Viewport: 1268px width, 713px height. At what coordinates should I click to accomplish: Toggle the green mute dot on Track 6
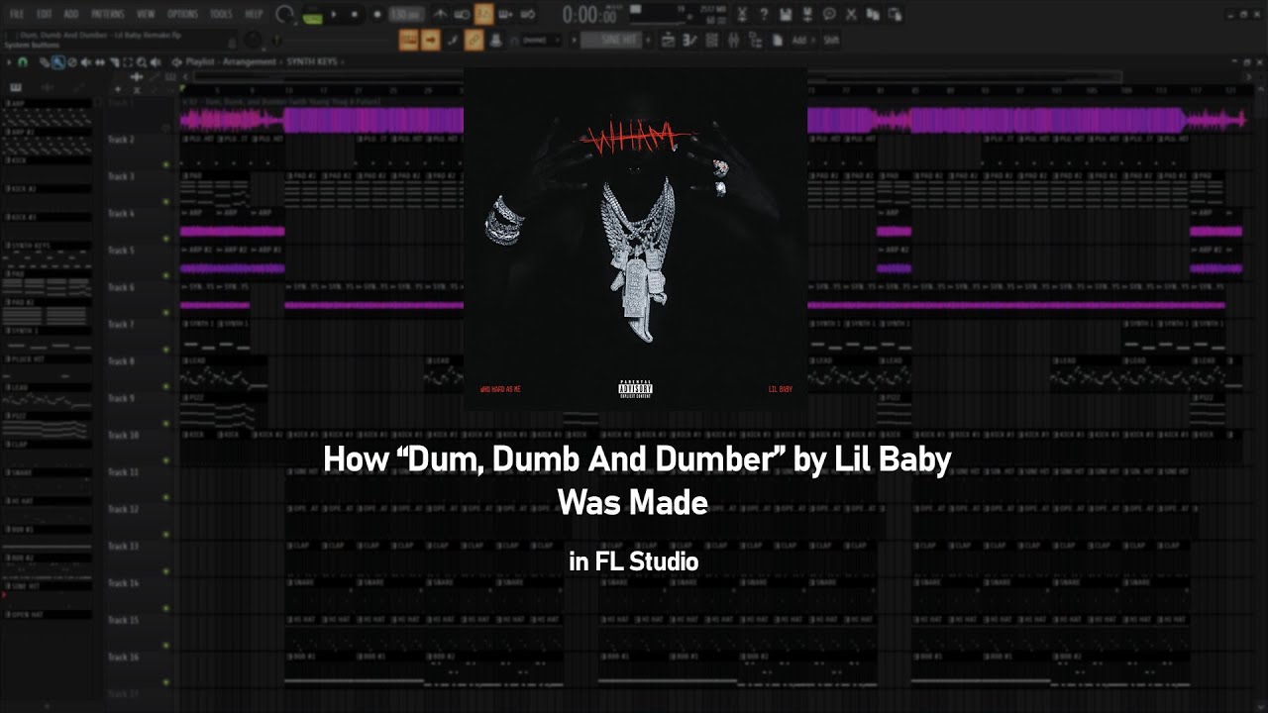[166, 312]
